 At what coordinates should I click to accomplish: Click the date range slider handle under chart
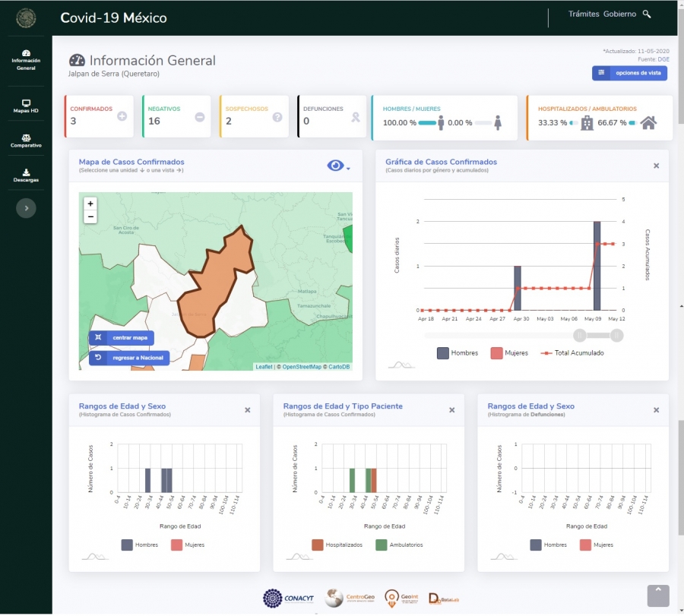pyautogui.click(x=581, y=335)
